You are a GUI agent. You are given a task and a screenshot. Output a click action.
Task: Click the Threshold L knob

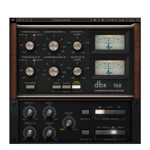(x=30, y=46)
